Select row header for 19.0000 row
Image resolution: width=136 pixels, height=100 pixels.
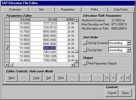pyautogui.click(x=7, y=44)
